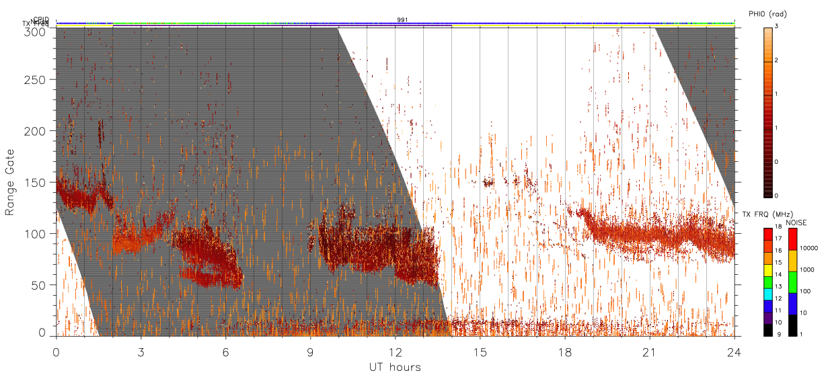Click the red swatch in the NOISE legend

coord(792,239)
